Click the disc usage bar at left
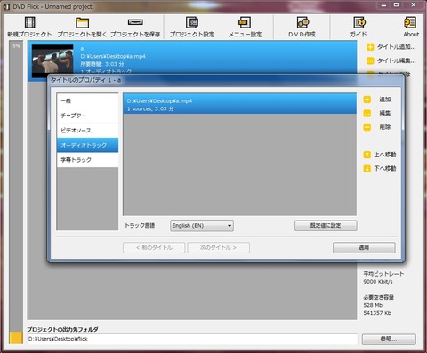 coord(16,193)
